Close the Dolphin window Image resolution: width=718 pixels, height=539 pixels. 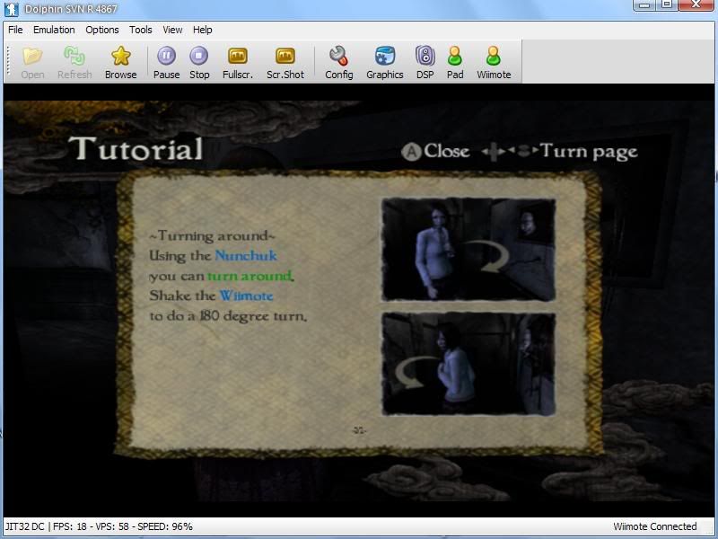click(696, 4)
